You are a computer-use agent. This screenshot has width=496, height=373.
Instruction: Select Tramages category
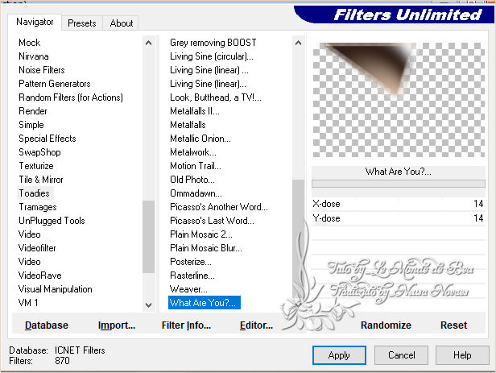coord(38,207)
